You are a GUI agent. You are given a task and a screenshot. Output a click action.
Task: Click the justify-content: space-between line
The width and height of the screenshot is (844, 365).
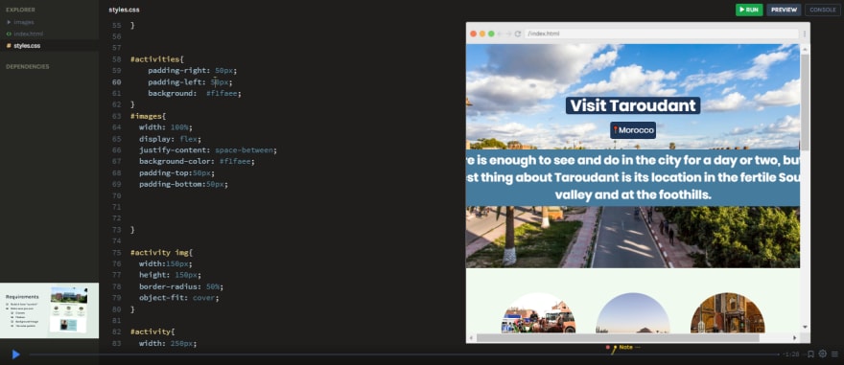tap(208, 150)
